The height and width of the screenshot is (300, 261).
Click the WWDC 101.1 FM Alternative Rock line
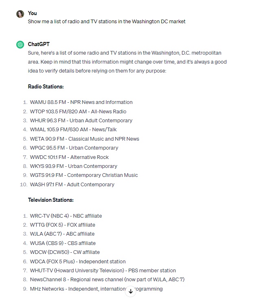(x=69, y=157)
